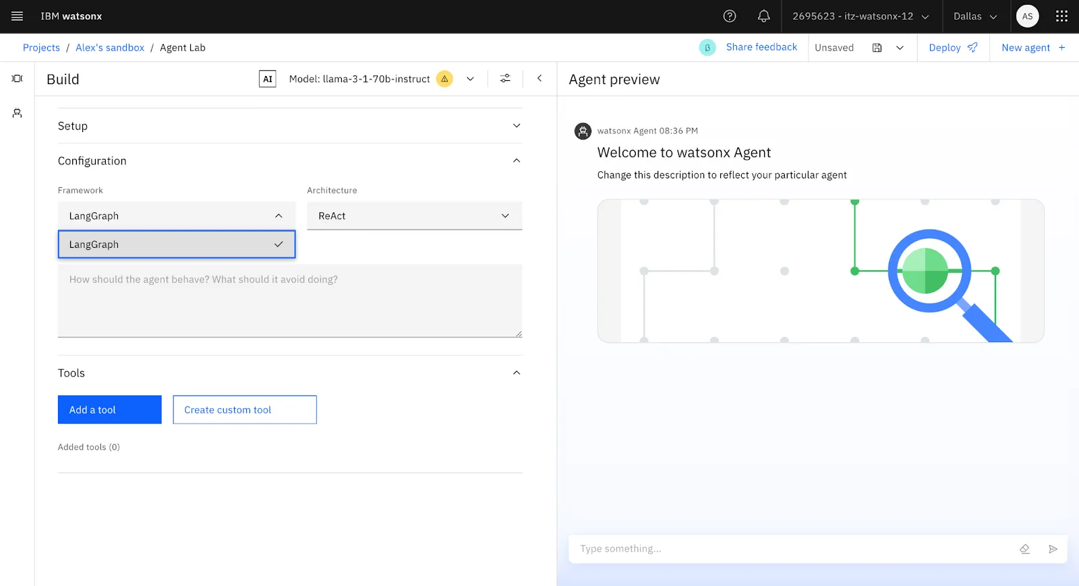1079x586 pixels.
Task: Select the LangGraph option in list
Action: 177,245
